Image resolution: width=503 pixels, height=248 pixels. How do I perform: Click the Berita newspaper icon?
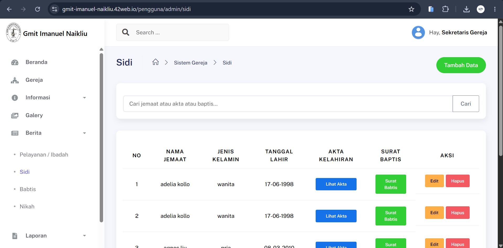15,133
